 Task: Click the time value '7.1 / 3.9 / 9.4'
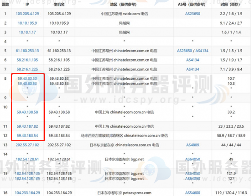click(x=231, y=69)
